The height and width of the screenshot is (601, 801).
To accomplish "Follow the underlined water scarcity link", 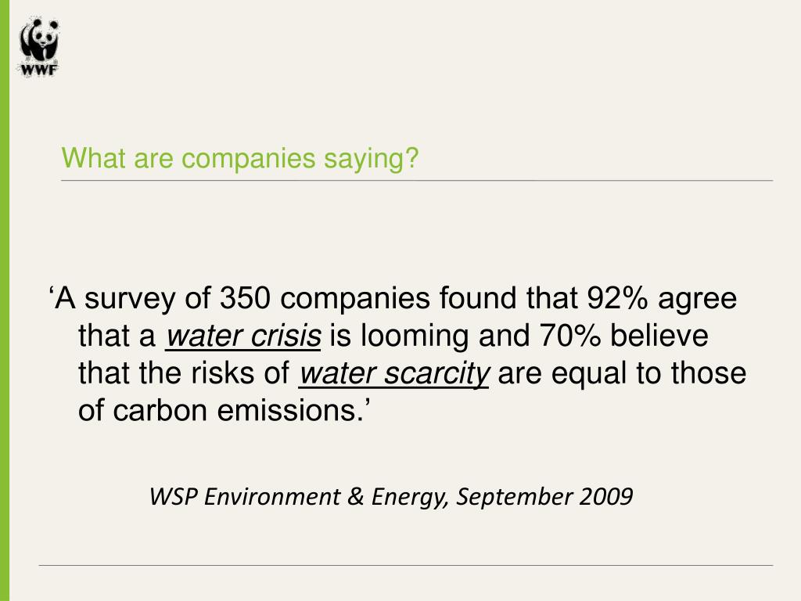I will [x=394, y=374].
